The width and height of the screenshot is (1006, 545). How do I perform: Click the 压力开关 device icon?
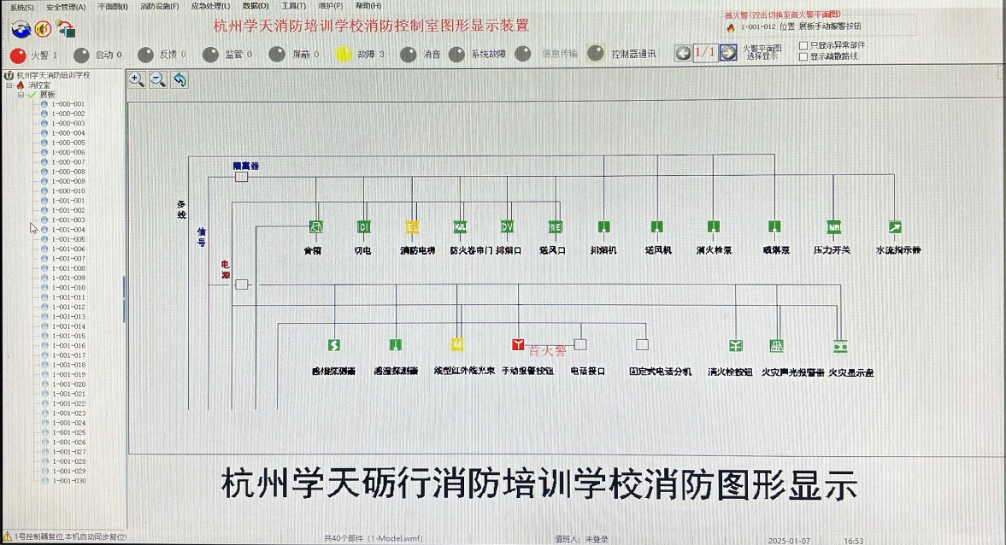pos(834,227)
